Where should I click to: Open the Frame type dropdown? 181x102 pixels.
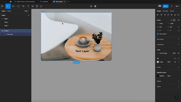159,20
